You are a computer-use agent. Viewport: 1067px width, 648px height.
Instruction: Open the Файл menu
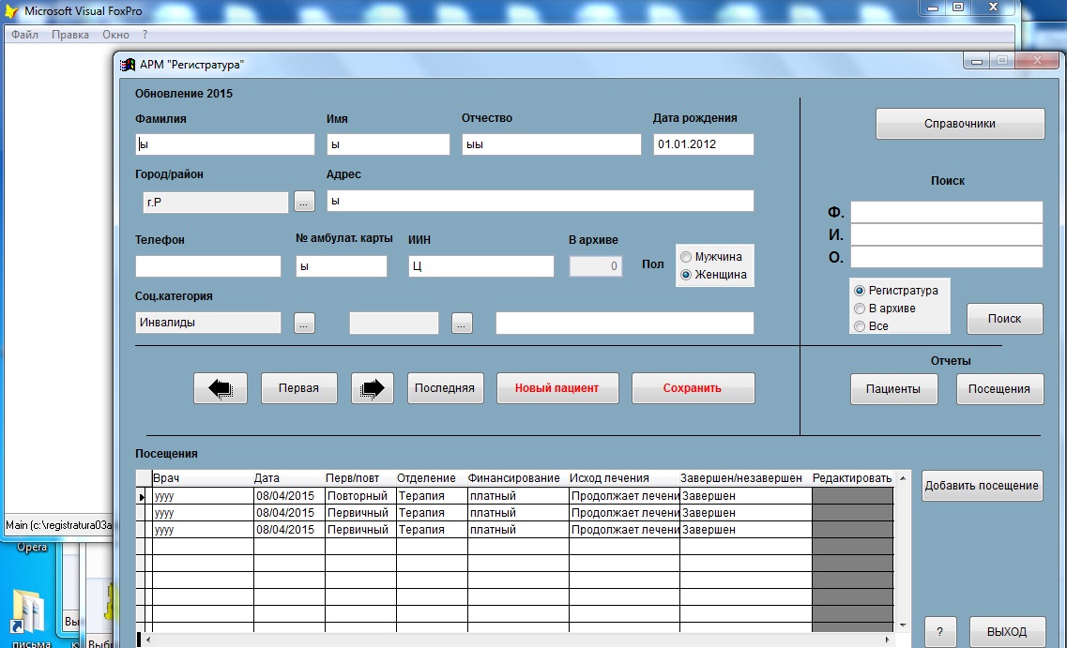point(25,35)
